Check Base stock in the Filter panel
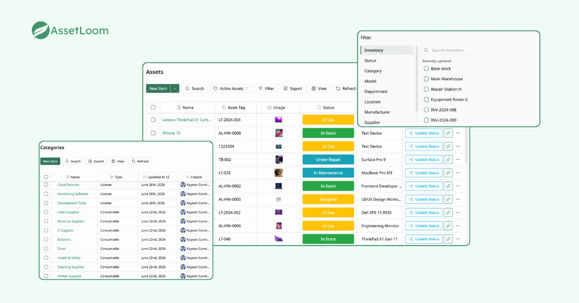 [x=427, y=69]
